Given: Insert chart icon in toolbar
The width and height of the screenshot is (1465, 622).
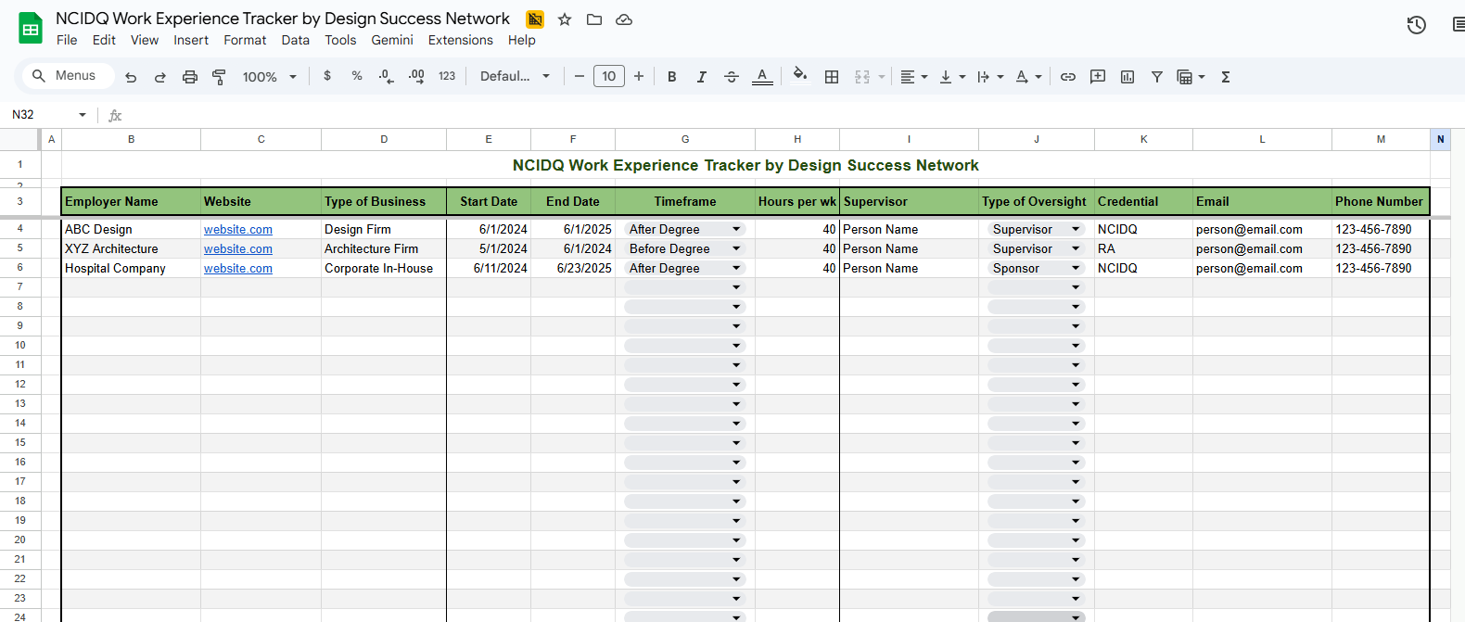Looking at the screenshot, I should tap(1127, 77).
